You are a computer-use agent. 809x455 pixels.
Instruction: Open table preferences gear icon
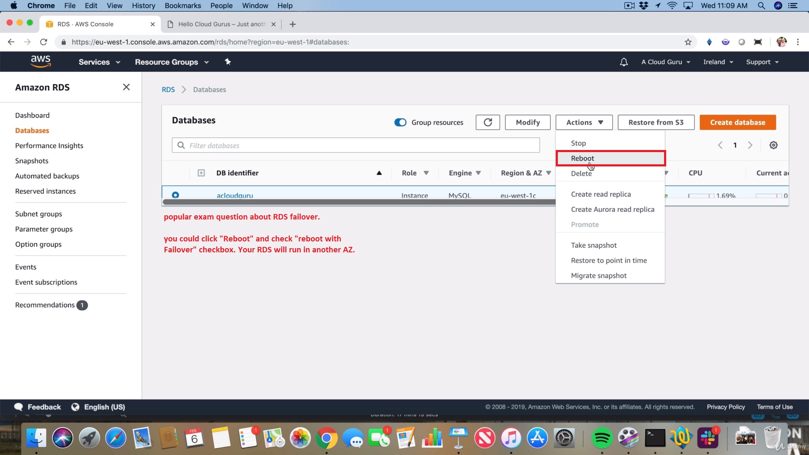pyautogui.click(x=773, y=145)
